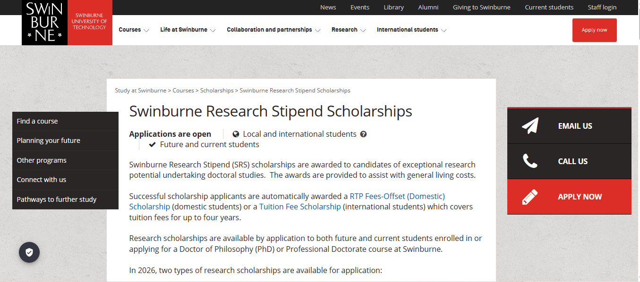Click the 'Applications are open' text
Image resolution: width=640 pixels, height=282 pixels.
[170, 134]
